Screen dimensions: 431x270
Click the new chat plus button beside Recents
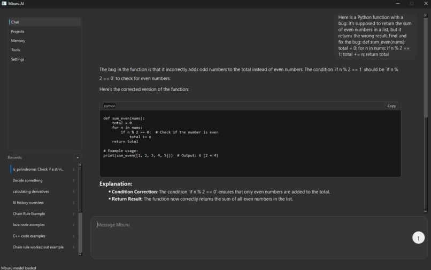pos(78,157)
